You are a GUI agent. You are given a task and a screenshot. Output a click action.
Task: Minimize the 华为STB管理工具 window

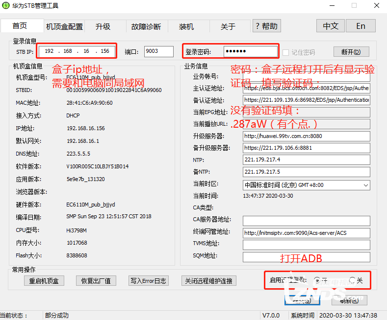pos(332,5)
